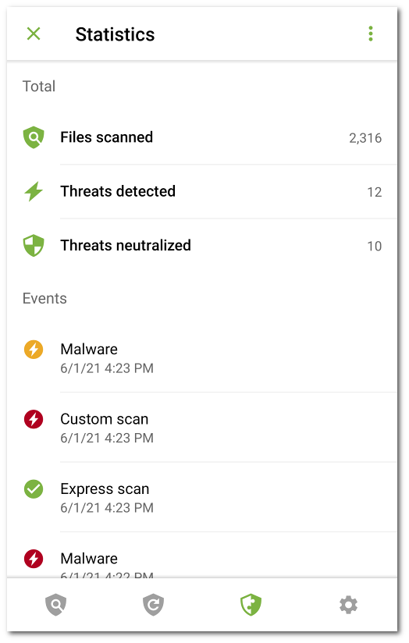Tap the Threats detected lightning icon
This screenshot has height=643, width=409.
[34, 191]
